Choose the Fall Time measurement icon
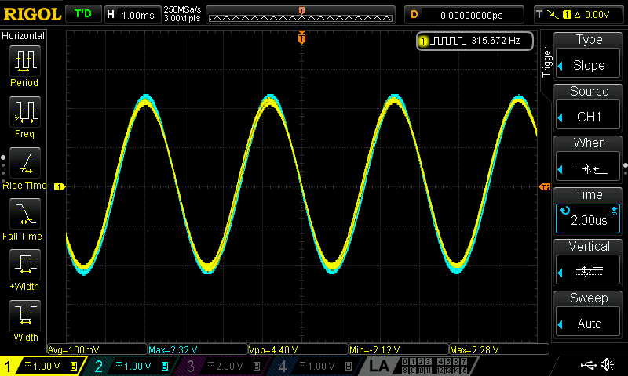This screenshot has width=628, height=376. click(24, 215)
